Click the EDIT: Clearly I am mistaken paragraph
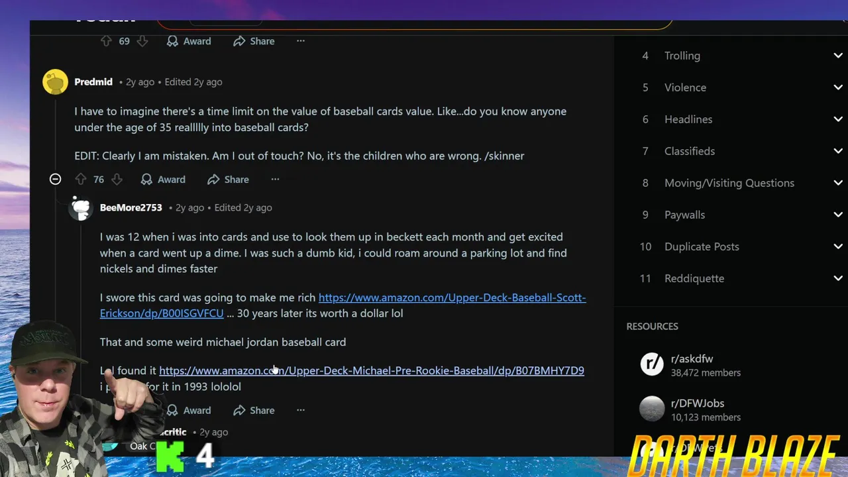This screenshot has width=848, height=477. pos(299,156)
